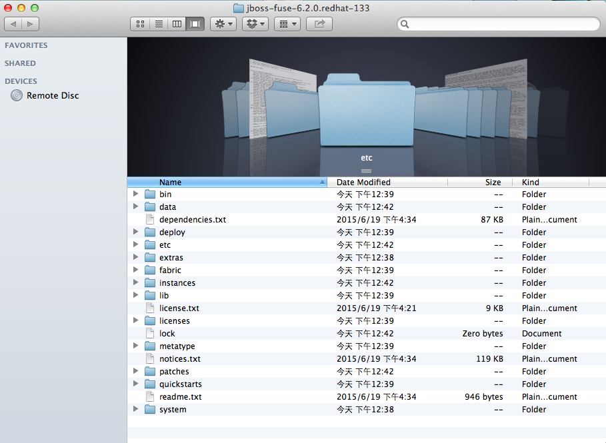The height and width of the screenshot is (443, 606).
Task: Select the quickstarts row name
Action: tap(181, 384)
